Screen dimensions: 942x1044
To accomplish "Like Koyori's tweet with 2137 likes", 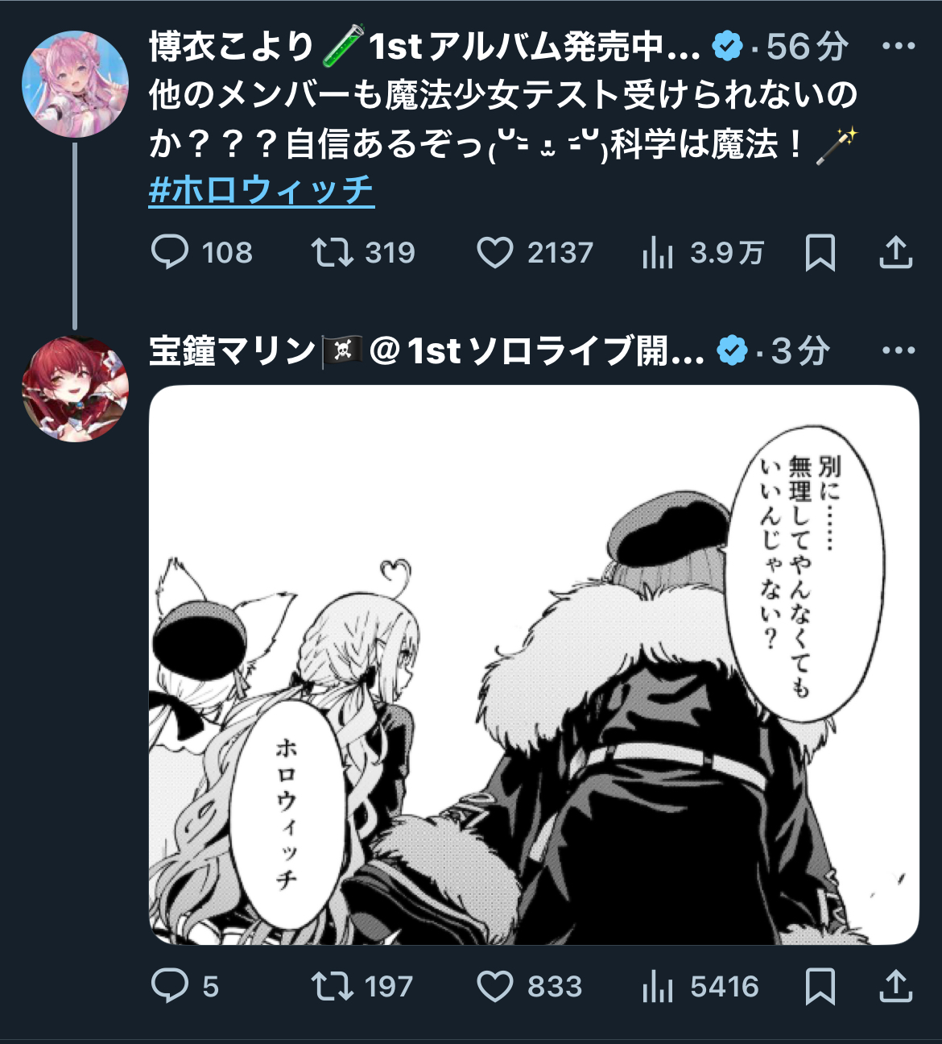I will [535, 253].
